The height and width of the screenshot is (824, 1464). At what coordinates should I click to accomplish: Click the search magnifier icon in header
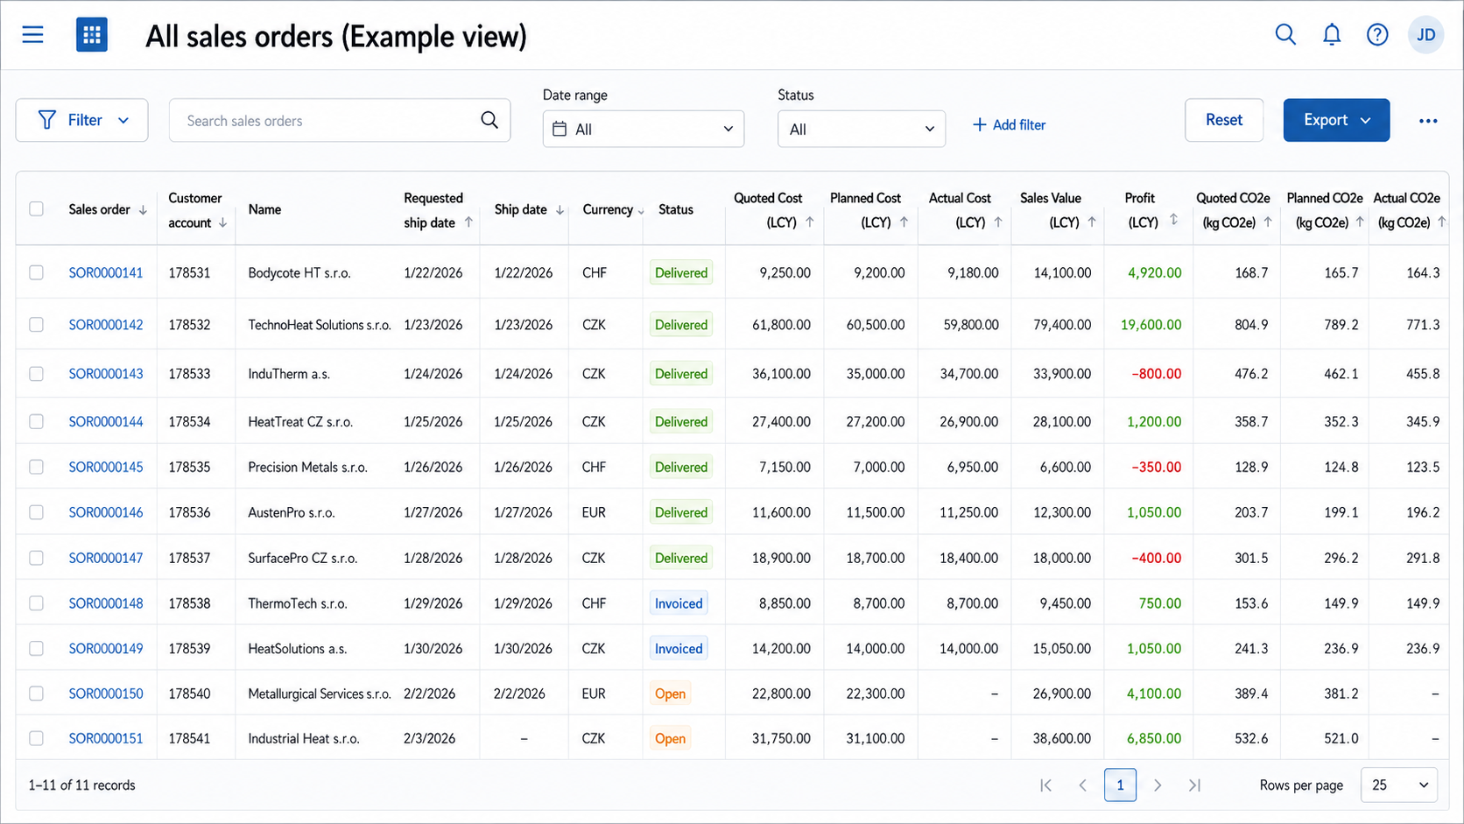coord(1285,35)
